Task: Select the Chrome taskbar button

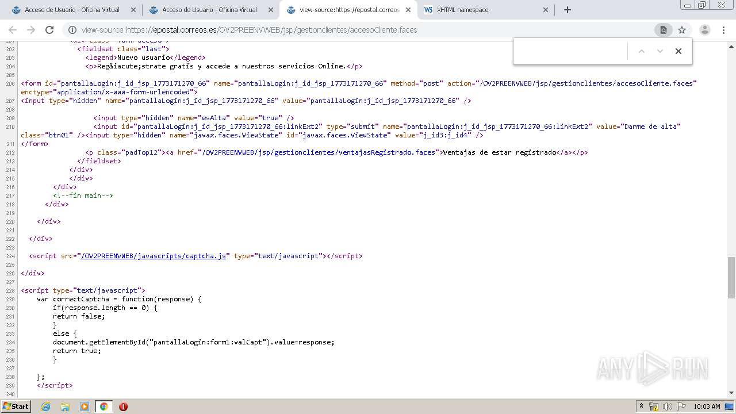Action: pyautogui.click(x=103, y=407)
